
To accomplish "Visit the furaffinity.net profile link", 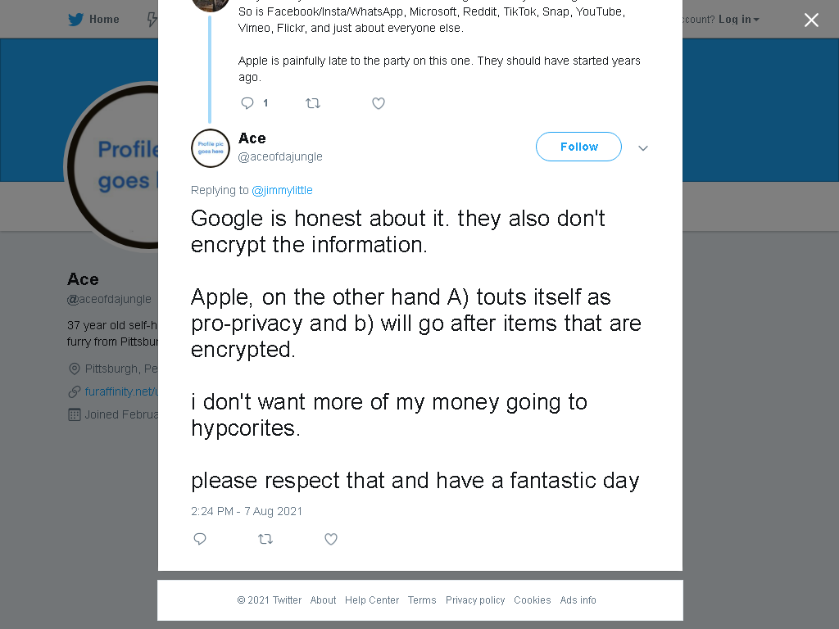I will [x=121, y=391].
